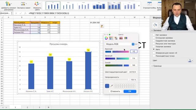The image size is (196, 110).
Task: Click the Red value field
Action: [x=134, y=52]
